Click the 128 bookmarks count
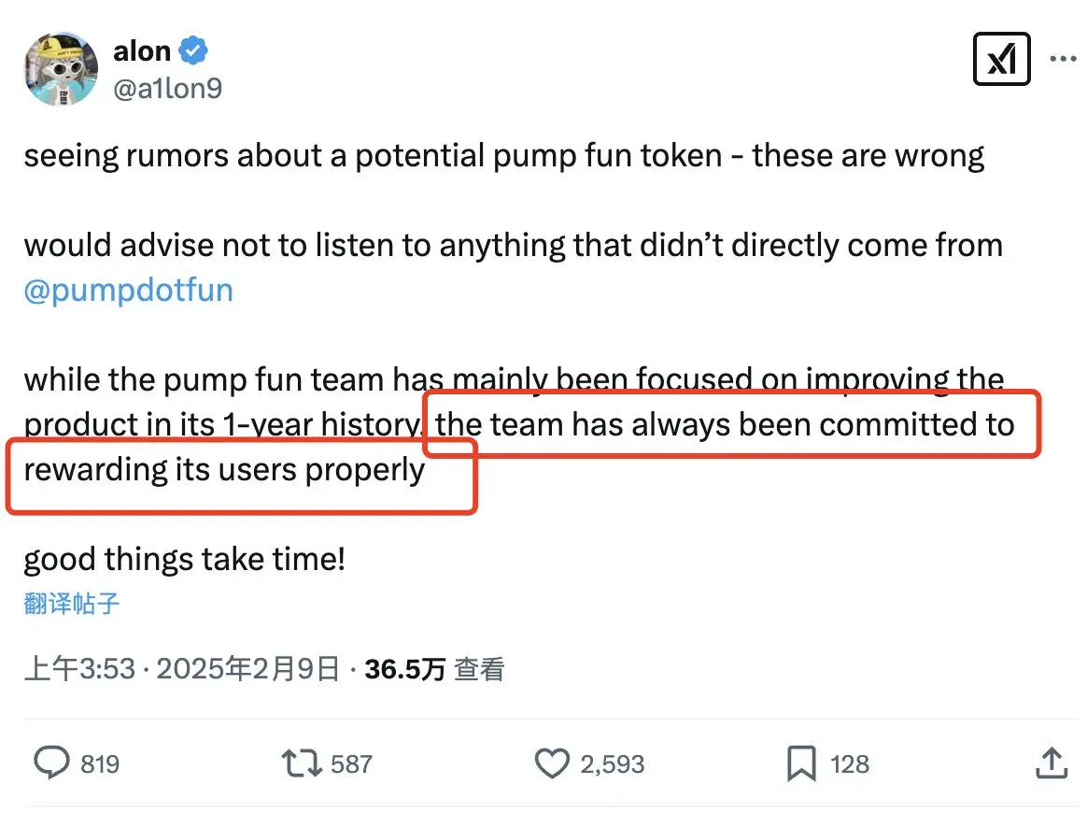 click(x=849, y=763)
